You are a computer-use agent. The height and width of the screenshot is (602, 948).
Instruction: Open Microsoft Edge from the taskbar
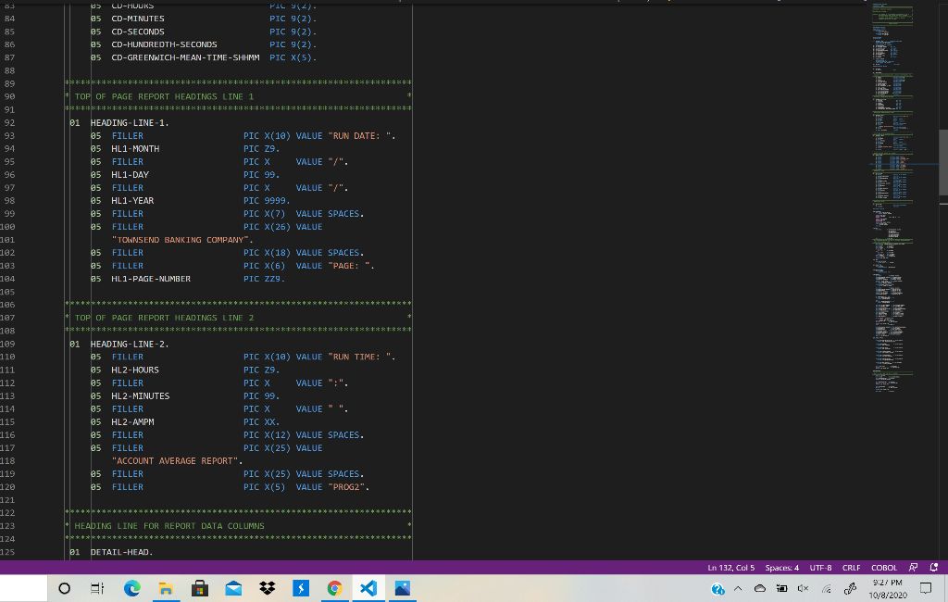point(131,588)
